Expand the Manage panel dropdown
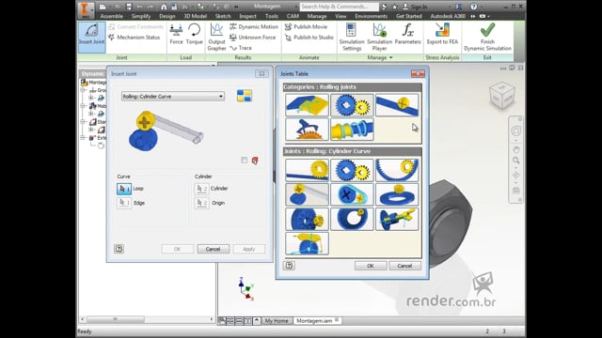The width and height of the screenshot is (602, 338). point(380,57)
